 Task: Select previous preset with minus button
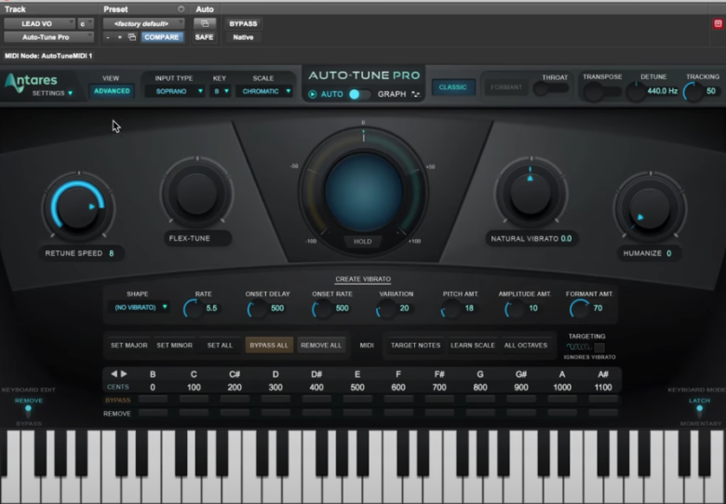point(108,37)
